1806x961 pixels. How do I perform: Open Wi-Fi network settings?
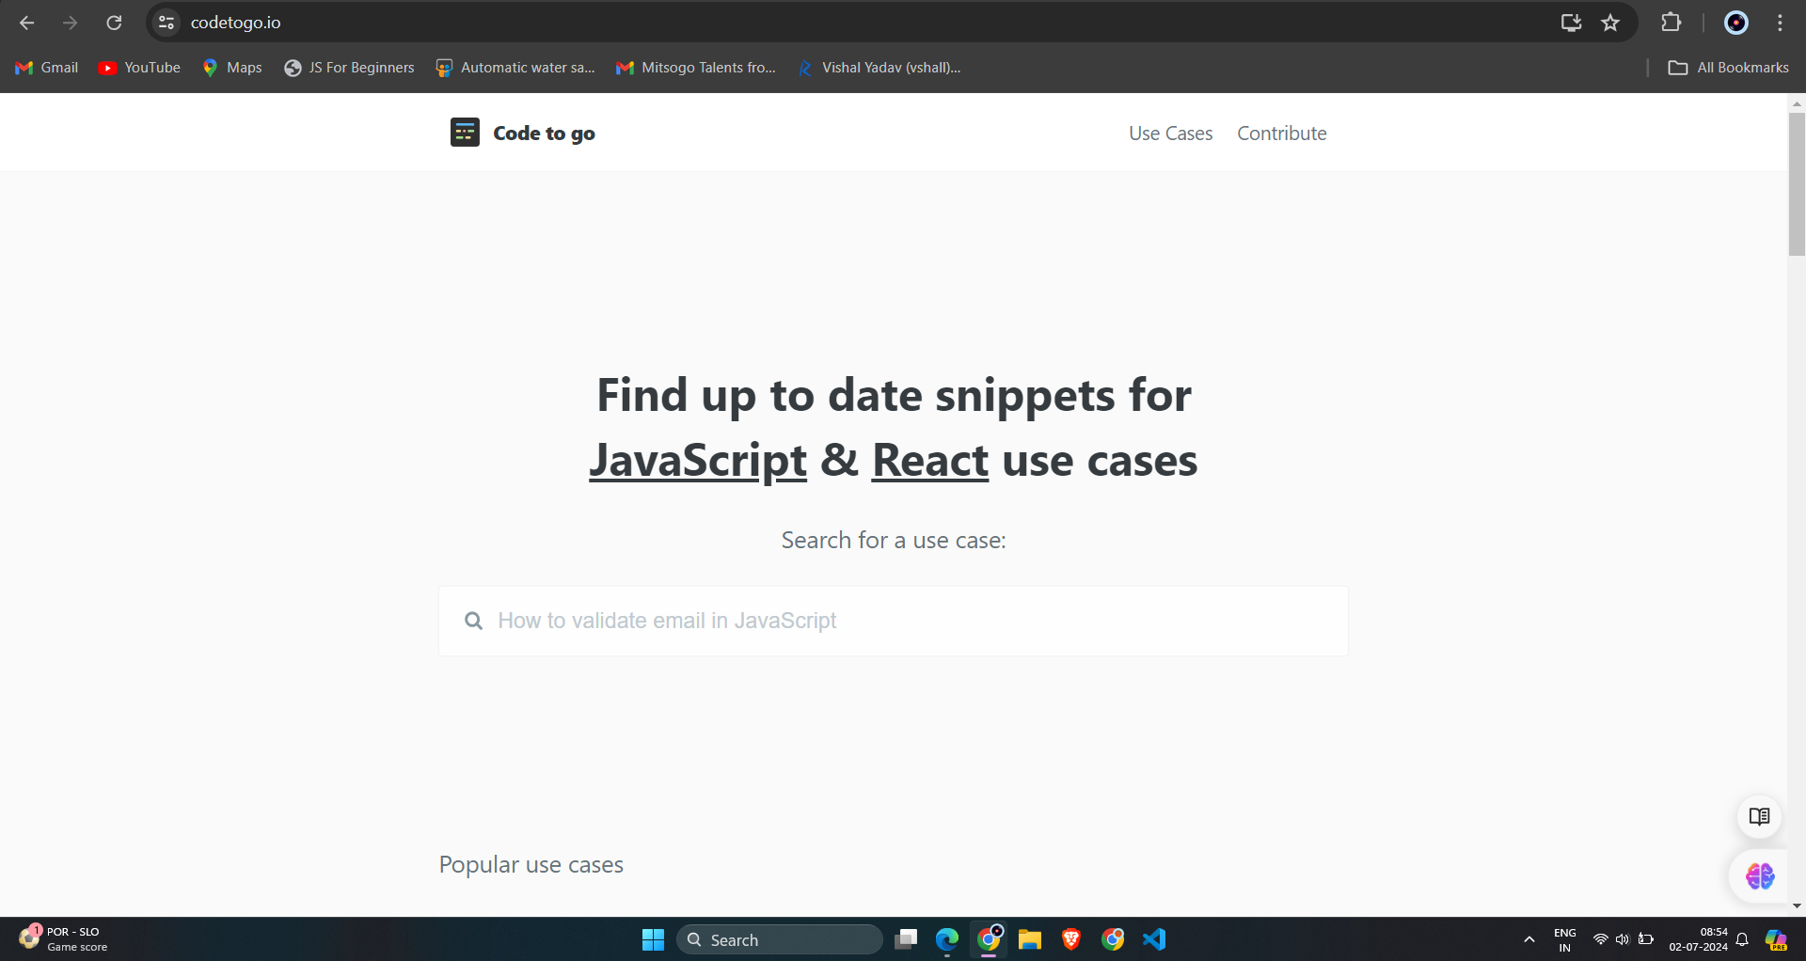[x=1600, y=939]
